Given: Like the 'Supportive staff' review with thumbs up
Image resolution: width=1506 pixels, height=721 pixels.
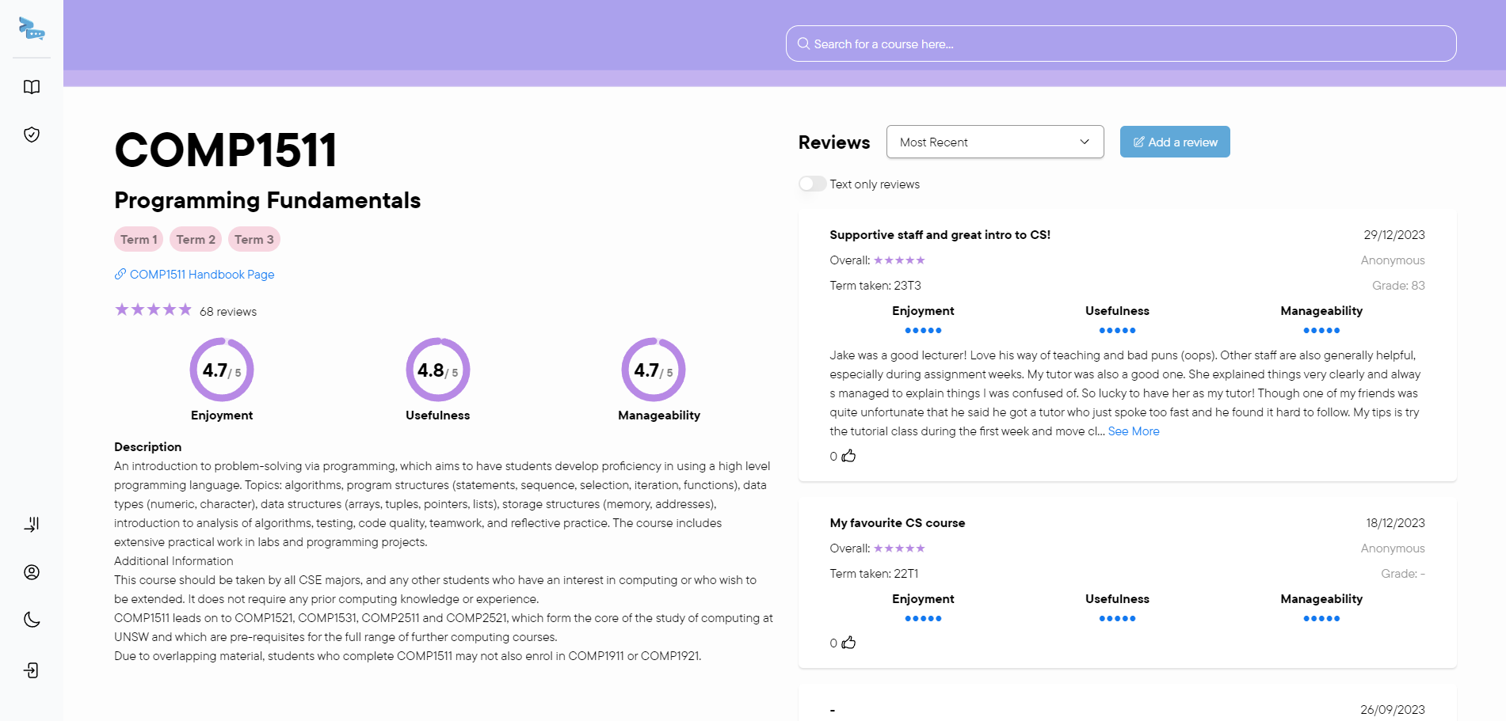Looking at the screenshot, I should (x=848, y=456).
